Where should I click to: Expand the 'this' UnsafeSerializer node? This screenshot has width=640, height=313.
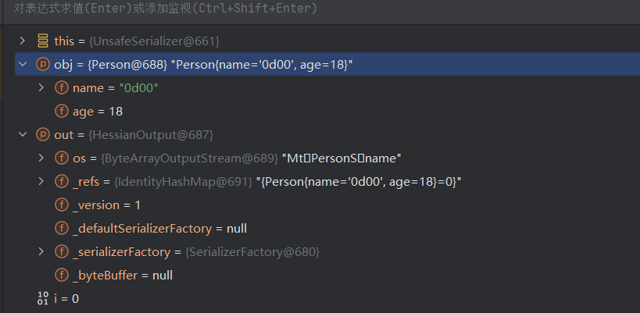click(x=22, y=40)
